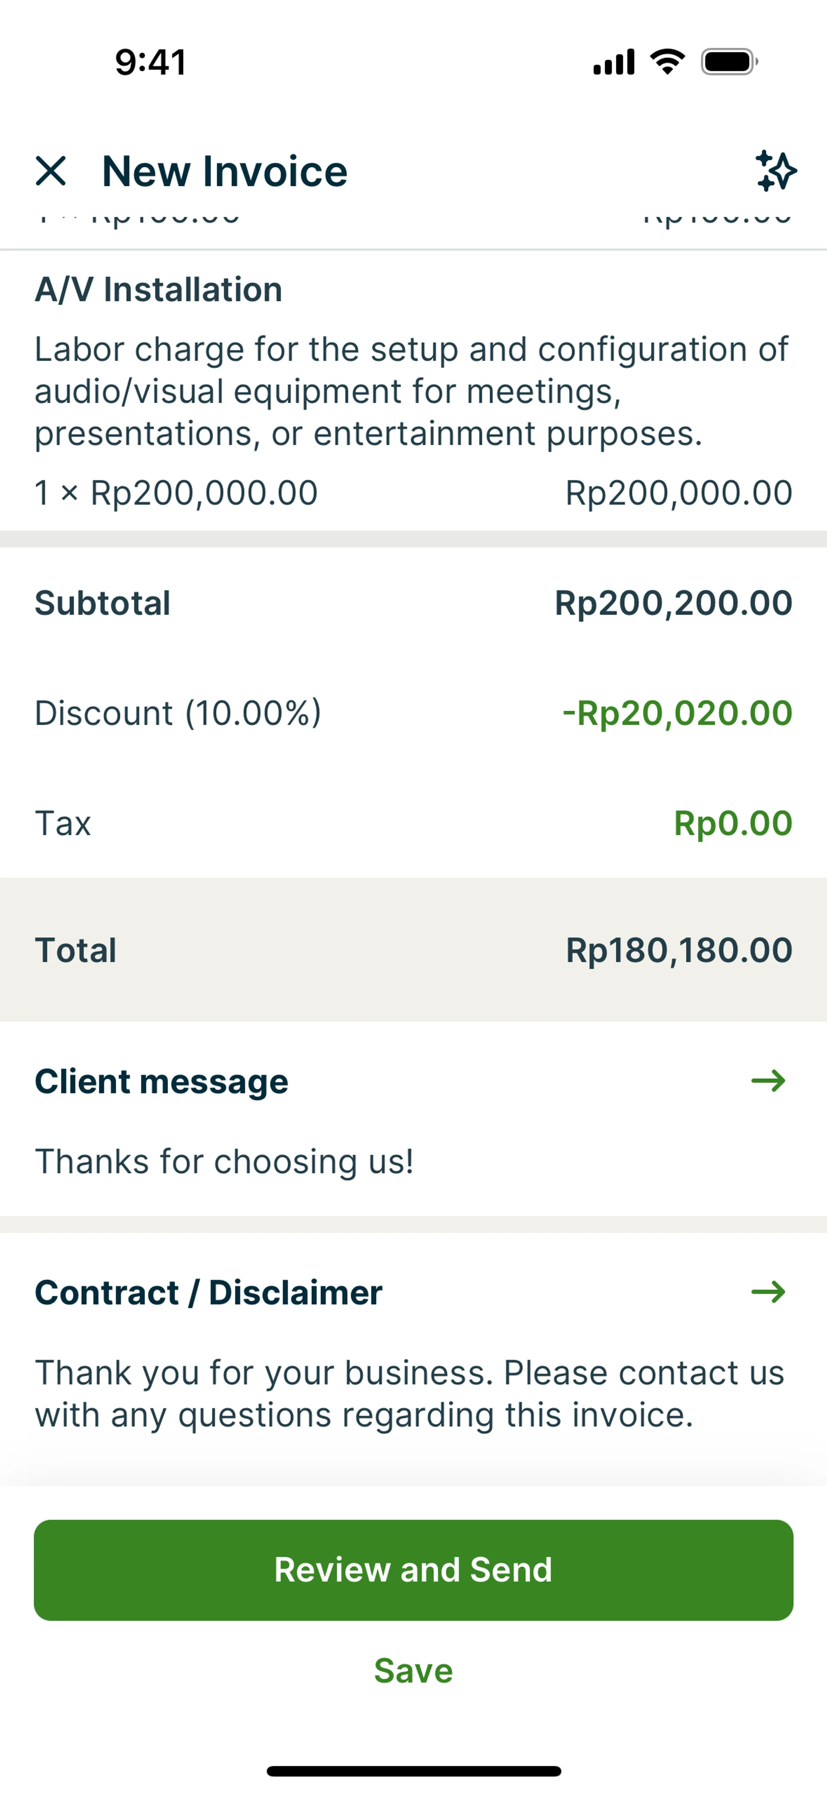Edit the discount amount -Rp20,020.00
The width and height of the screenshot is (827, 1793).
pos(677,713)
